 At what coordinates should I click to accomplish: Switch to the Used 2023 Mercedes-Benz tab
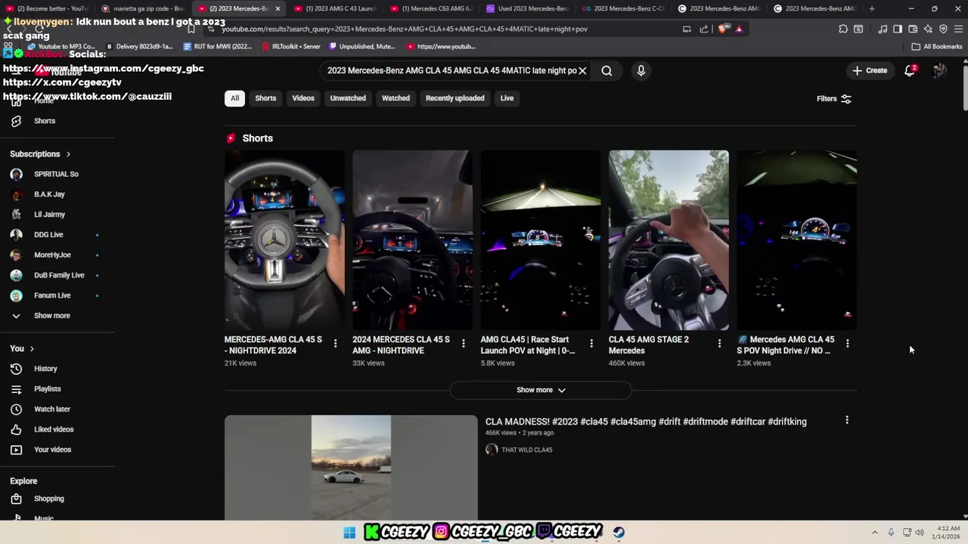(527, 8)
